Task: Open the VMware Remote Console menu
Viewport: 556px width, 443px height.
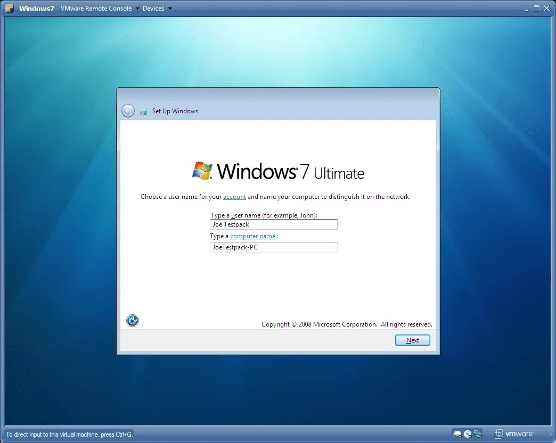Action: (100, 8)
